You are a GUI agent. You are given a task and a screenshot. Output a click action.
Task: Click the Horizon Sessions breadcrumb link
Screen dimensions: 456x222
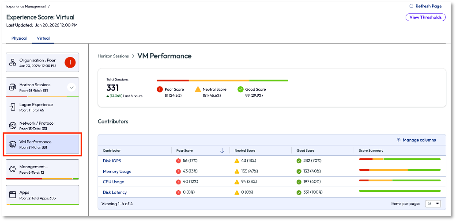113,56
